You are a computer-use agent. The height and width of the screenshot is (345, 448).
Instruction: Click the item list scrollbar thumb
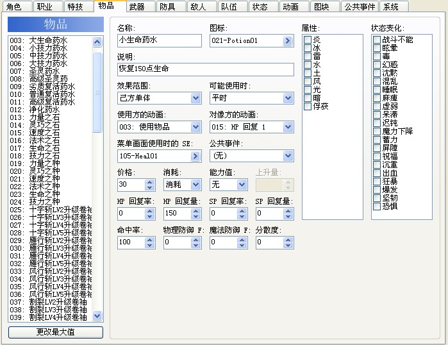(x=97, y=92)
